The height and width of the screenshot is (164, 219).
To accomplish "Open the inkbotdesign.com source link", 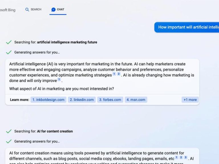I will (x=48, y=100).
